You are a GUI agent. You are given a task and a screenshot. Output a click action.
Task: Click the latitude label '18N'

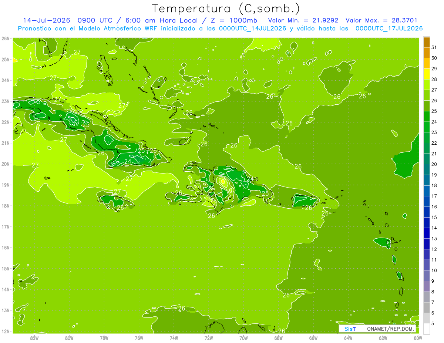tap(6, 206)
